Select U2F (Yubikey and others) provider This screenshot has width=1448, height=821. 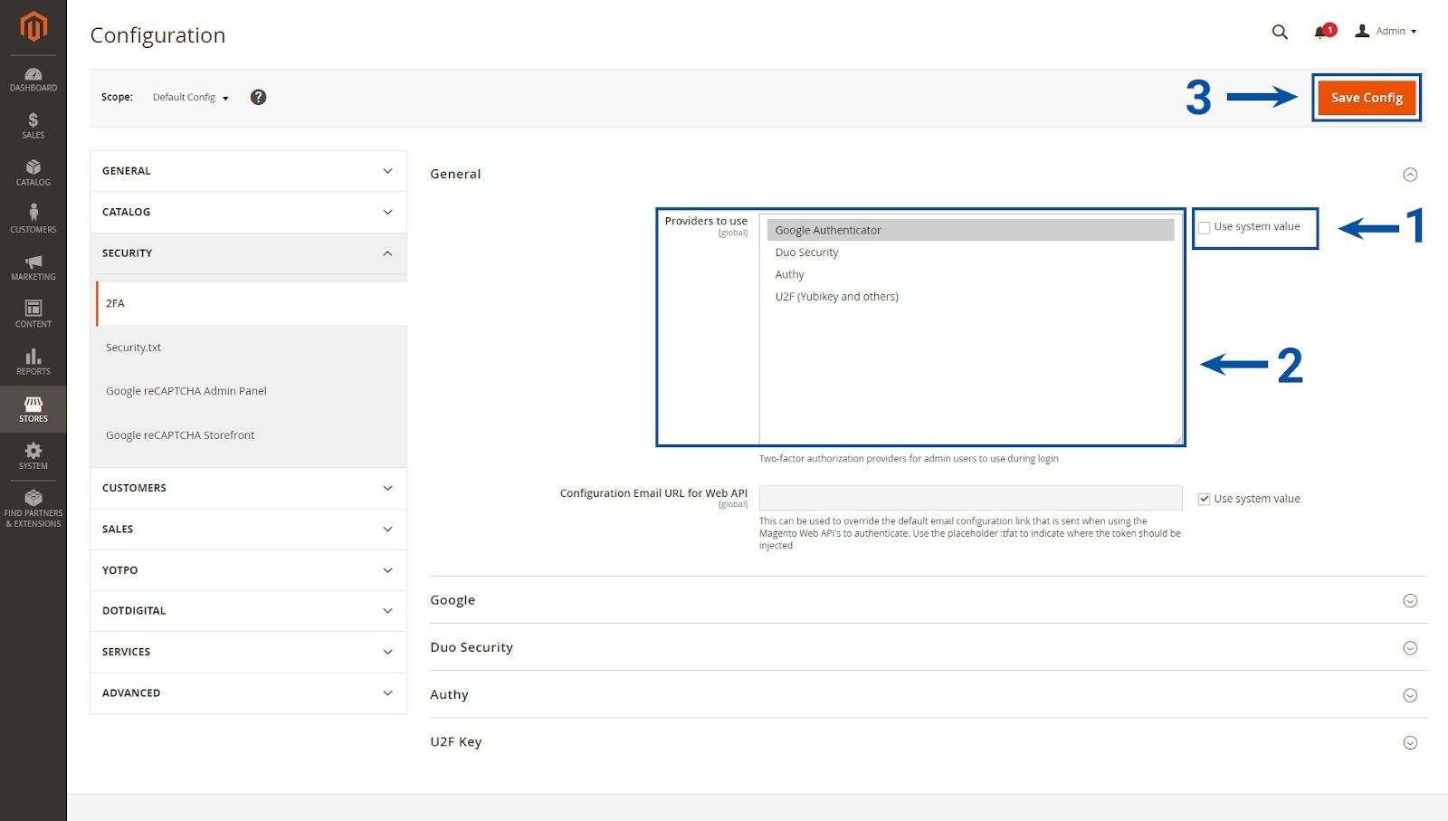970,297
